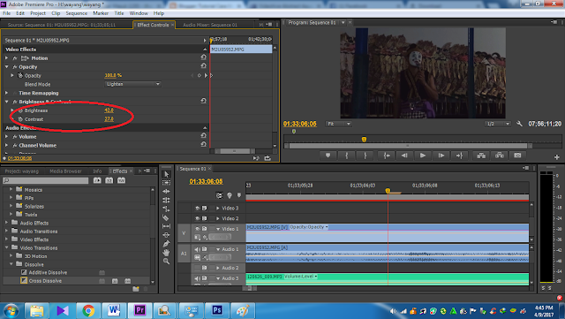Click the Lift button
Screen dimensions: 565x319
(x=481, y=156)
